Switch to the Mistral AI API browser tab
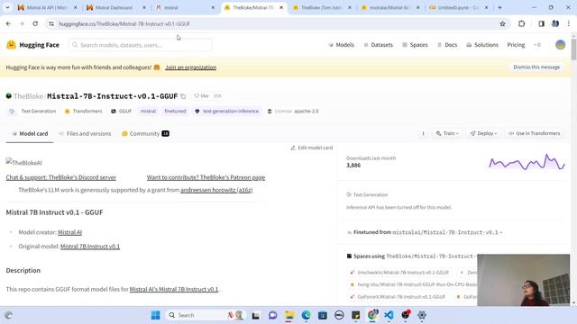Image resolution: width=577 pixels, height=324 pixels. [47, 7]
